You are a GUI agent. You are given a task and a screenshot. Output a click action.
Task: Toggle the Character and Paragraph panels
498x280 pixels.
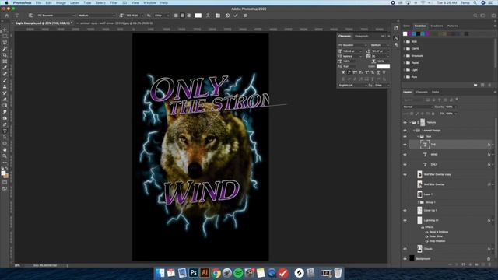218,16
